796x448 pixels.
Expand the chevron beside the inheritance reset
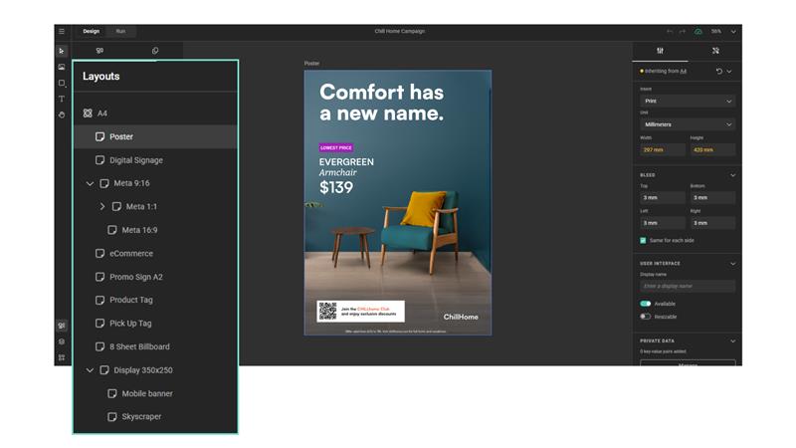(x=729, y=72)
